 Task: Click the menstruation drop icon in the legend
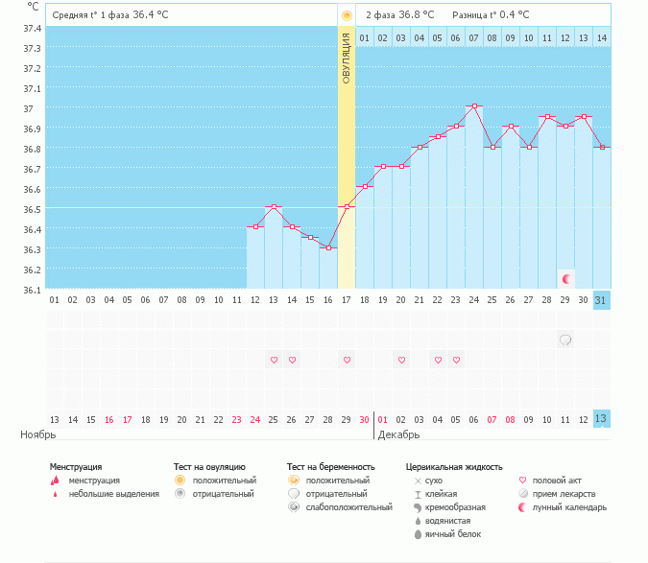pyautogui.click(x=56, y=480)
